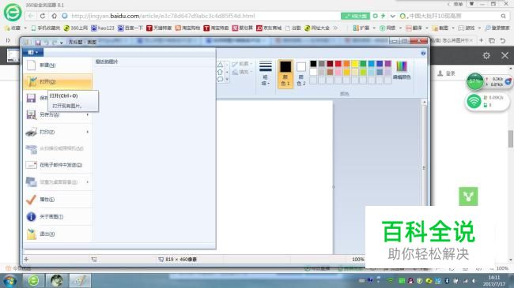
Task: Select the triangle shape in shapes gallery
Action: (x=220, y=65)
